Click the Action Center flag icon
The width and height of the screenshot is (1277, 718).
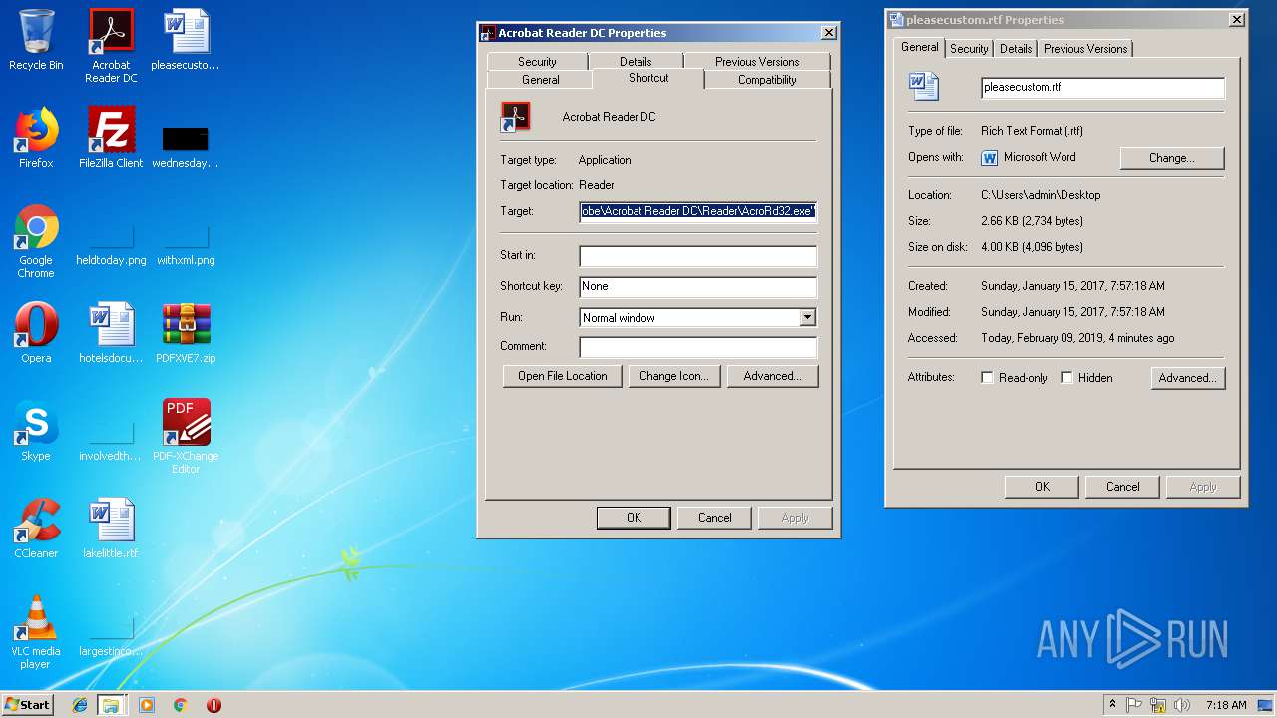point(1135,705)
